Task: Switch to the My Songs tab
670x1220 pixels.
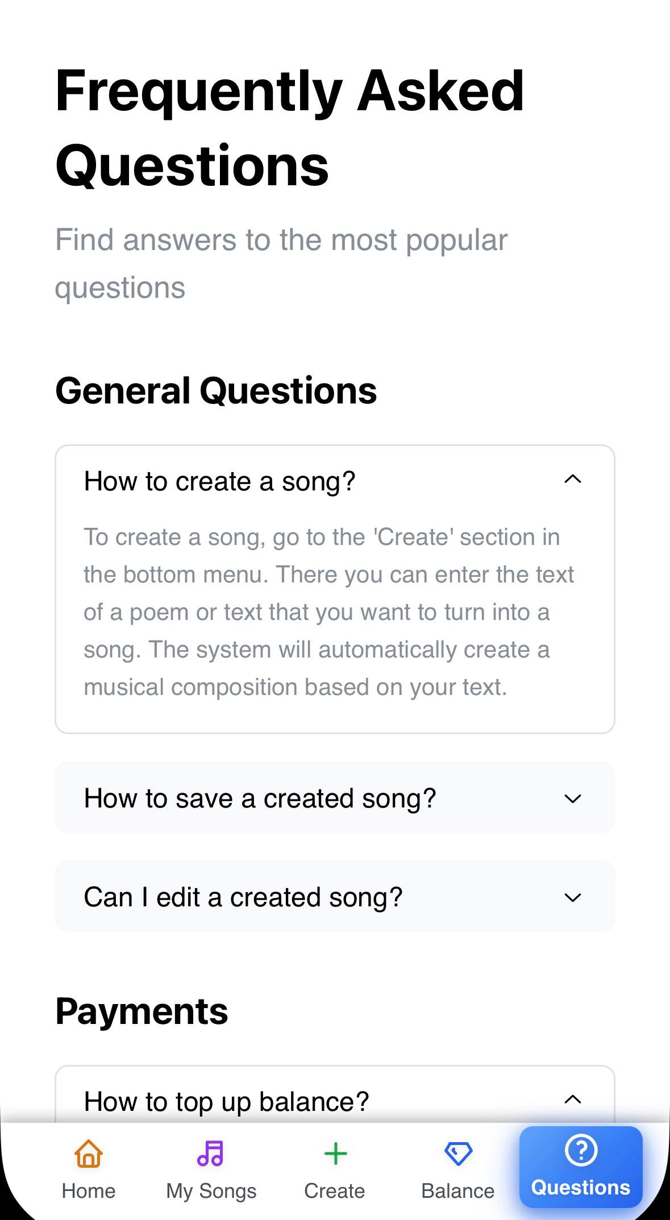Action: pyautogui.click(x=210, y=1171)
